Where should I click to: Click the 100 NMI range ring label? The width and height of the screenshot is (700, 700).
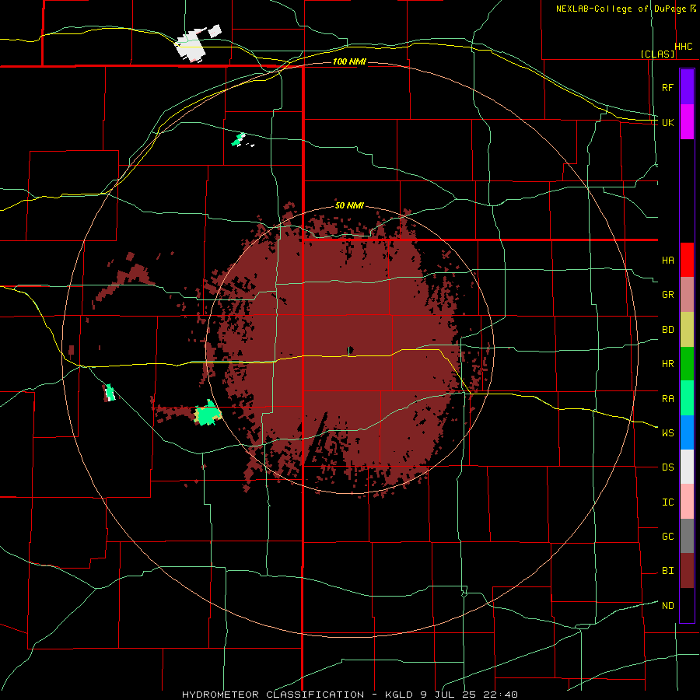(x=349, y=61)
